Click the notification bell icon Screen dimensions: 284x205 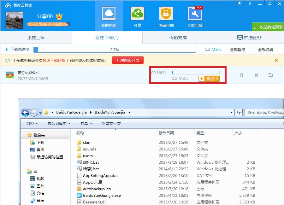point(239,3)
